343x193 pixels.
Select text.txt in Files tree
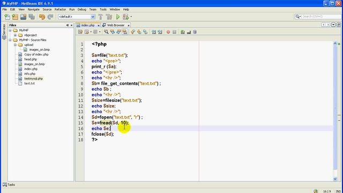[29, 84]
